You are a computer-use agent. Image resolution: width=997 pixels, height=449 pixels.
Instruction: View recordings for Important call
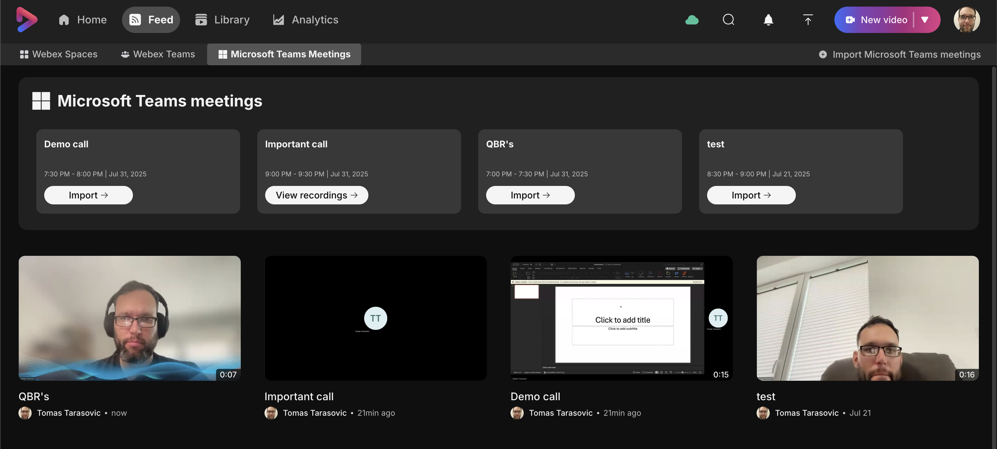[317, 195]
